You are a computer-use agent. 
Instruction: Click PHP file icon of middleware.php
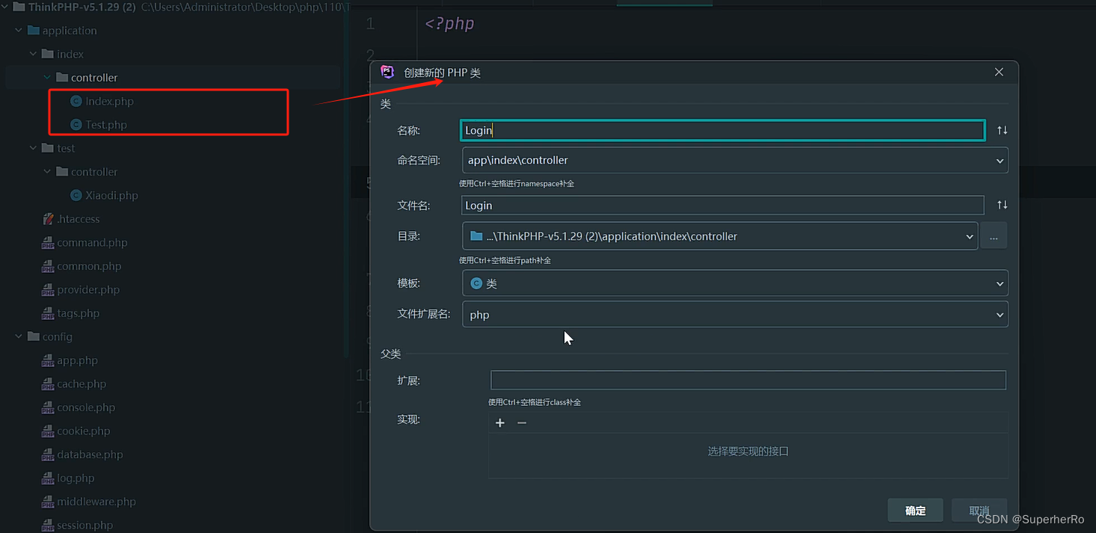coord(48,502)
